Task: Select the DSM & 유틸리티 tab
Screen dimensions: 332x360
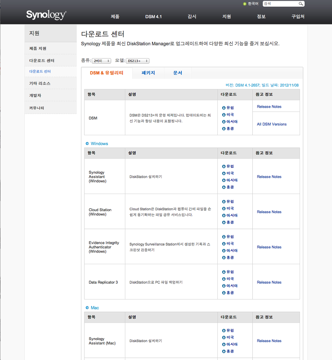Action: pos(106,73)
